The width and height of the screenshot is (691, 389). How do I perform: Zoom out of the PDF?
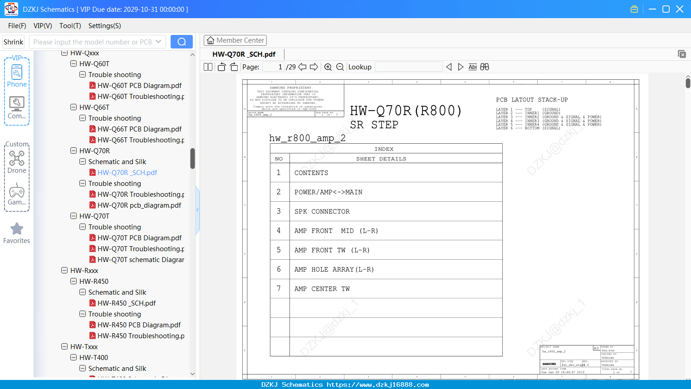tap(340, 67)
